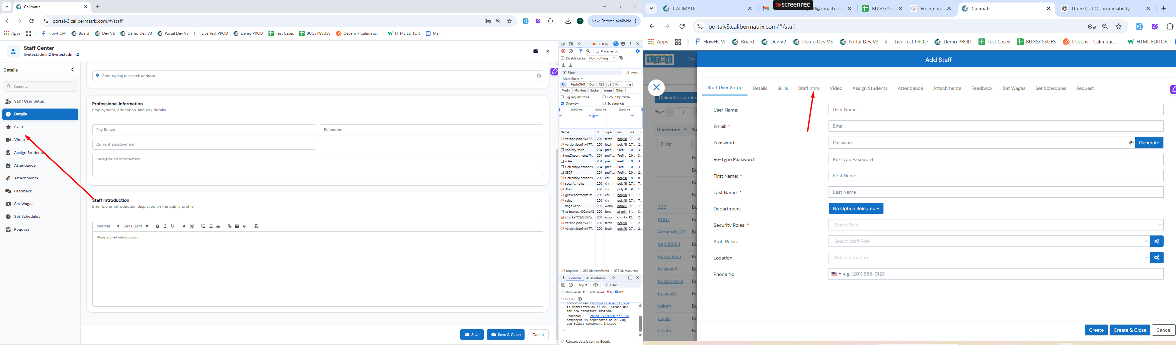The width and height of the screenshot is (1176, 345).
Task: Toggle the console live expression eye icon
Action: point(595,285)
